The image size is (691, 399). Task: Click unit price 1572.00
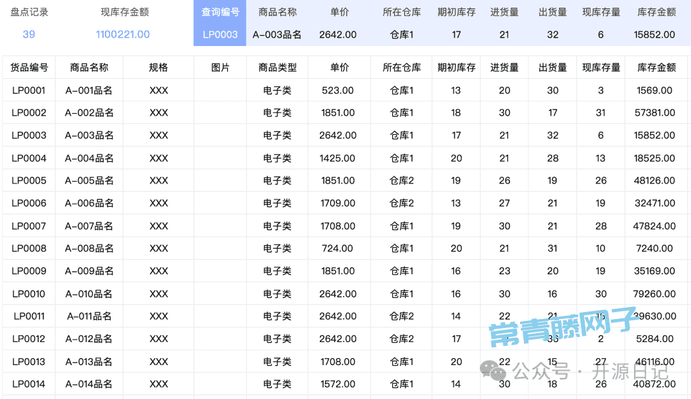[338, 384]
